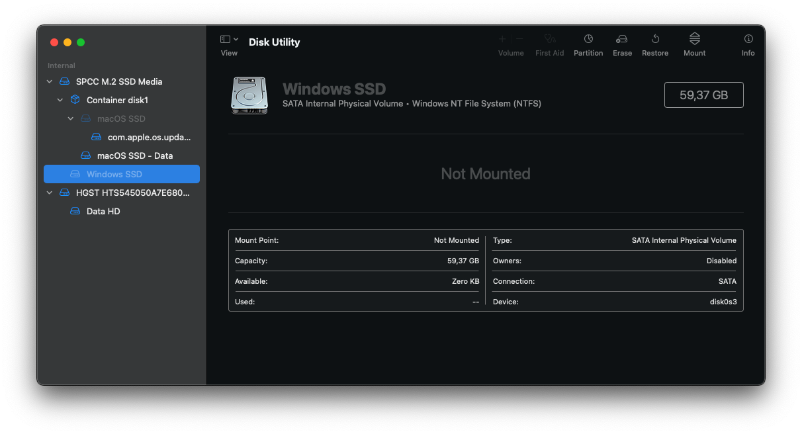This screenshot has height=434, width=802.
Task: Click the Available value Zero KB
Action: [466, 281]
